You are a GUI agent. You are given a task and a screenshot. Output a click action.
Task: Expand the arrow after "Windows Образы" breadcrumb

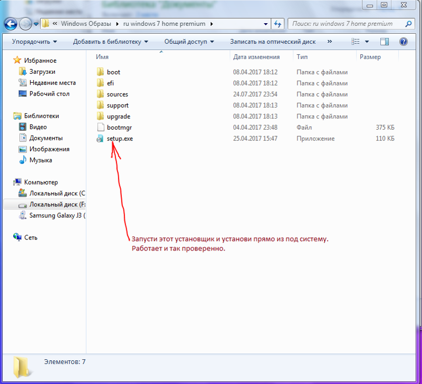point(117,24)
